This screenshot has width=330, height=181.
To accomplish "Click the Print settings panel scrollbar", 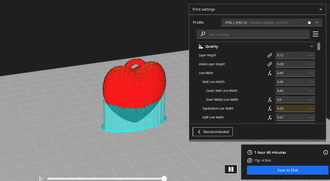I will pyautogui.click(x=319, y=46).
